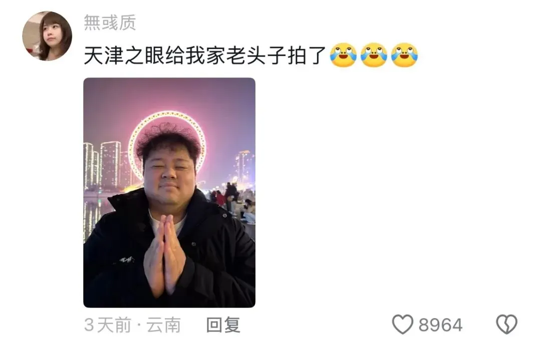Click the 云南 location label
541x342 pixels.
click(x=163, y=325)
